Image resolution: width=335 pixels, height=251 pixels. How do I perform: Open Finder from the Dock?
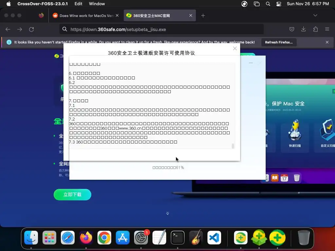pos(31,238)
